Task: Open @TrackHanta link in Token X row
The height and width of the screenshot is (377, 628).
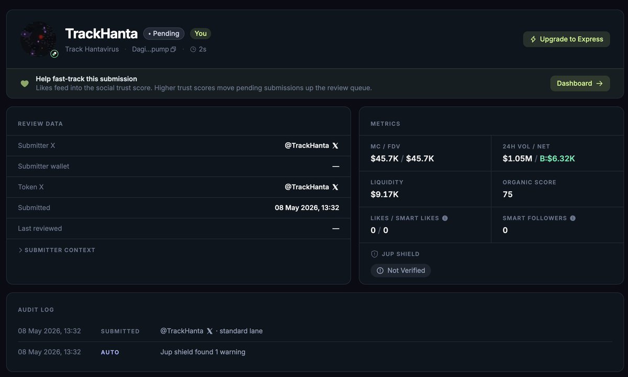Action: click(307, 187)
